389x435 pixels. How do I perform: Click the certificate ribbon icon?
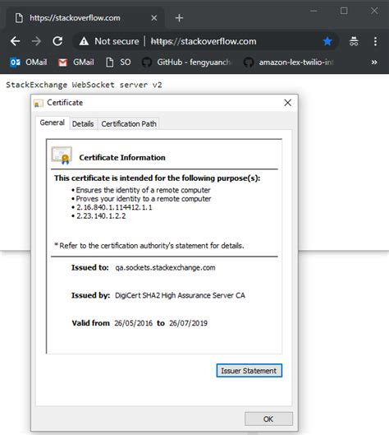[x=62, y=155]
